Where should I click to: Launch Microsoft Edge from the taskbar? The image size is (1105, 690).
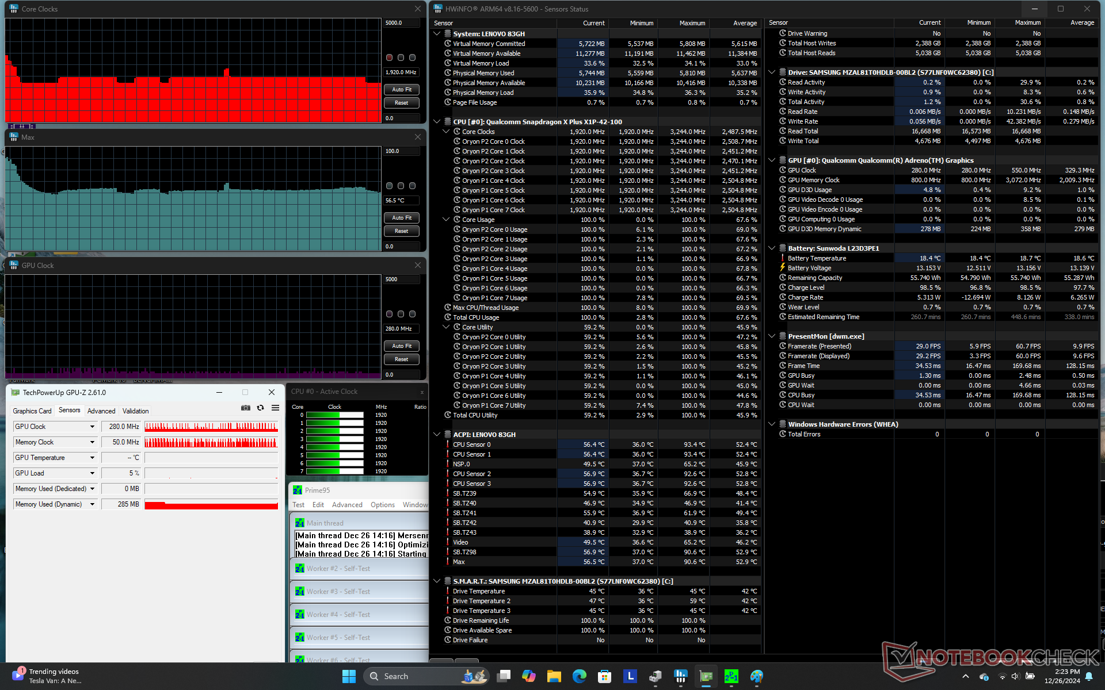(579, 676)
